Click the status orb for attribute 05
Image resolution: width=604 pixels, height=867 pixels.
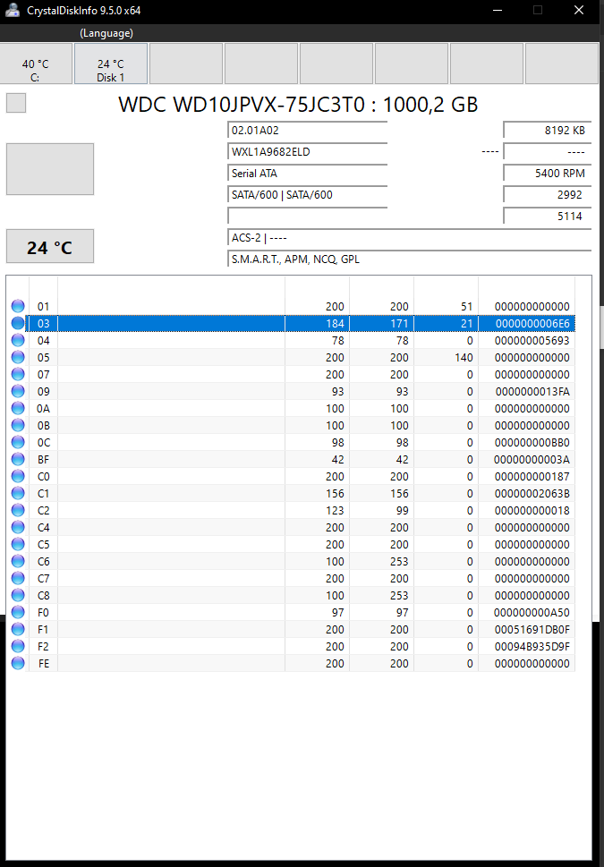pos(18,357)
